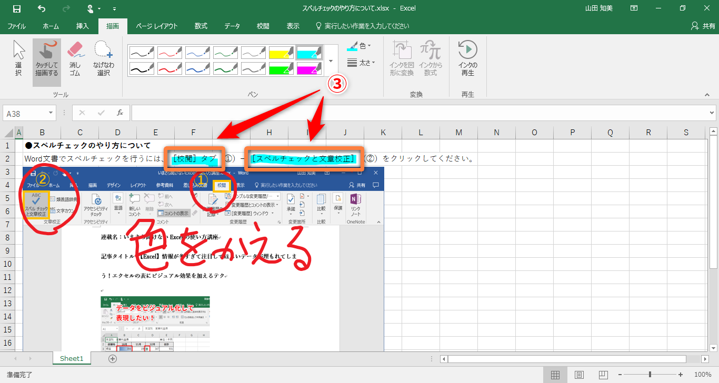The width and height of the screenshot is (719, 383).
Task: Pick the magenta highlighter
Action: tap(309, 68)
